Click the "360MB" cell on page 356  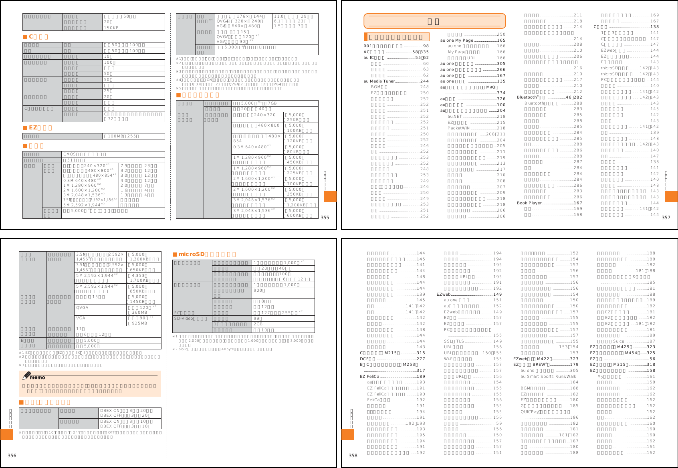144,310
